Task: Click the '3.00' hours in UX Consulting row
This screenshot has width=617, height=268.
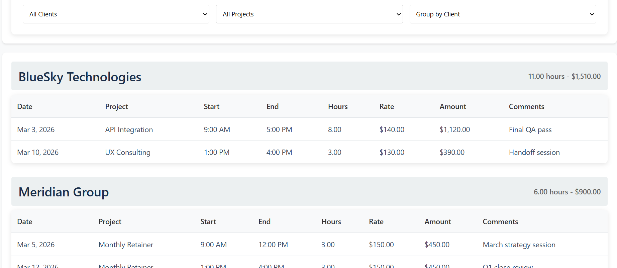Action: pos(334,152)
